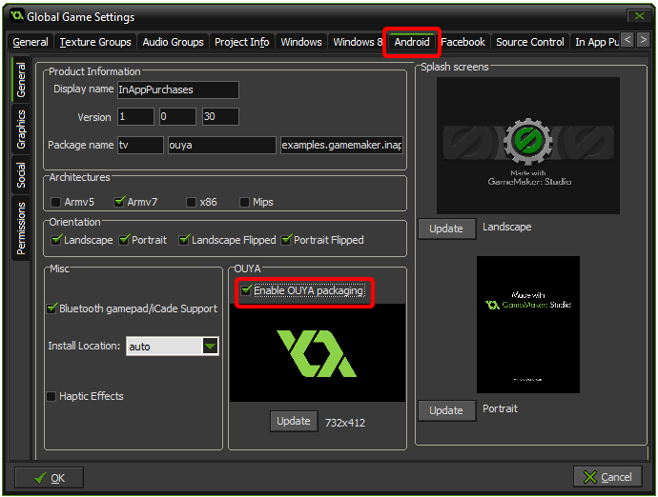Viewport: 658px width, 497px height.
Task: Switch to Source Control tab
Action: coord(530,42)
